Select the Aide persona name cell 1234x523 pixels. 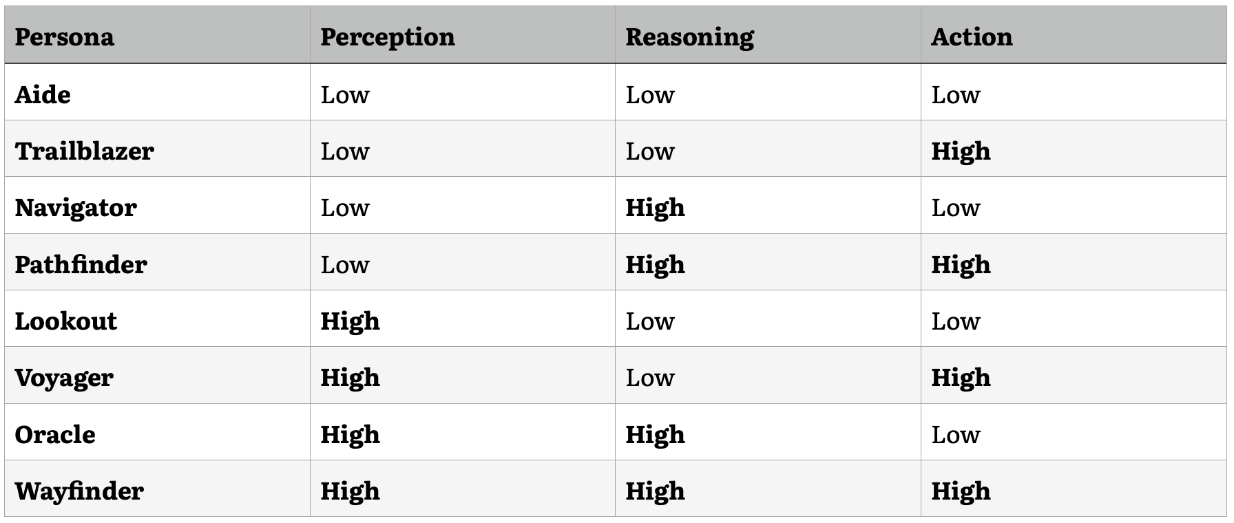click(x=43, y=94)
